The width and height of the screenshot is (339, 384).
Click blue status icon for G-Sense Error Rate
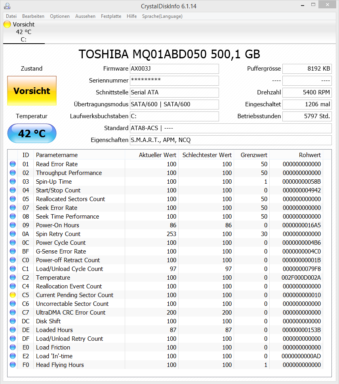click(x=13, y=251)
